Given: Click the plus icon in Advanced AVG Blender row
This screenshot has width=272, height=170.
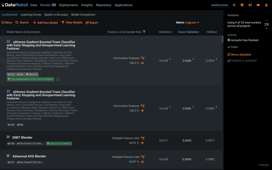Looking at the screenshot, I should click(x=142, y=162).
